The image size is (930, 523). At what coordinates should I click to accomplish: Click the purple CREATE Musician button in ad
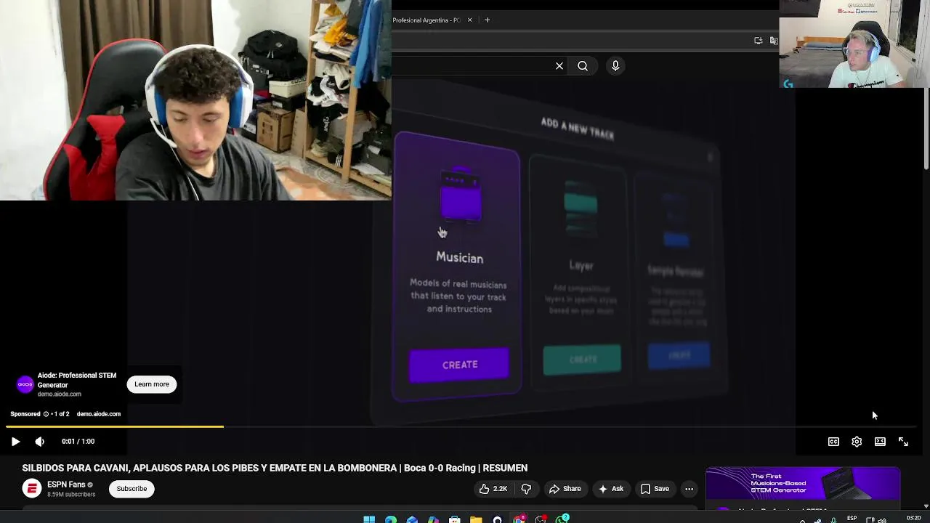459,365
